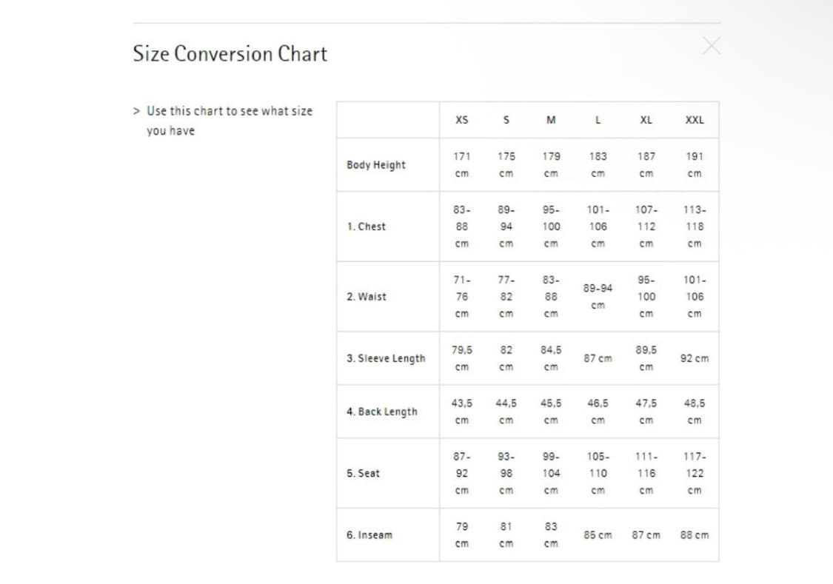Select the 89-94 cm waist cell
This screenshot has height=584, width=833.
tap(598, 296)
